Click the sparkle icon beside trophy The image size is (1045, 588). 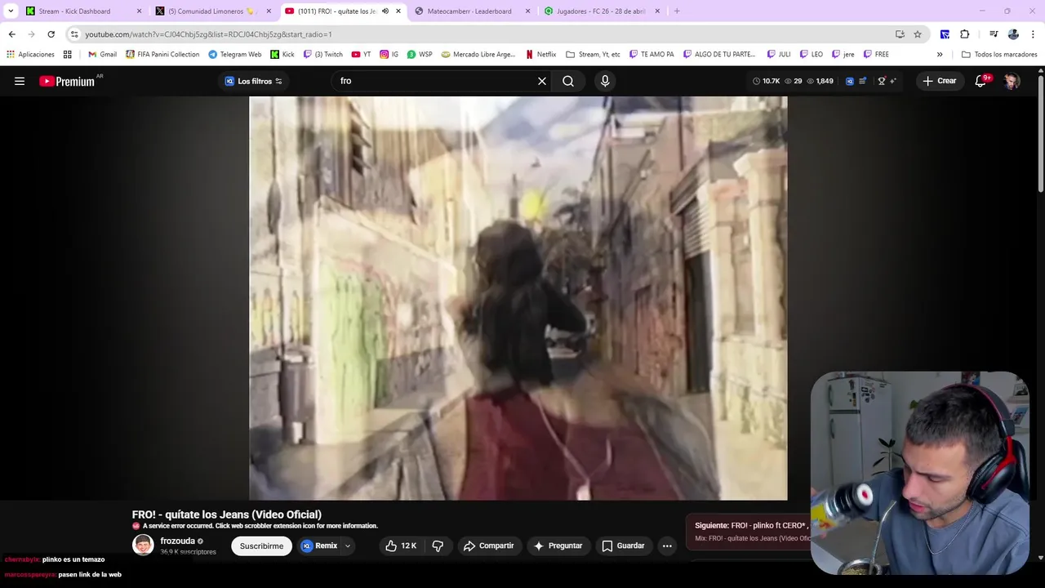892,81
